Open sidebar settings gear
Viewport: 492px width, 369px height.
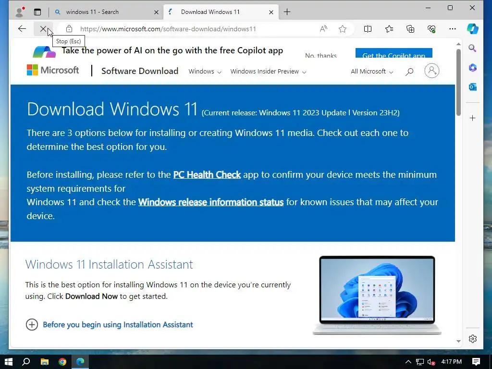(x=473, y=339)
